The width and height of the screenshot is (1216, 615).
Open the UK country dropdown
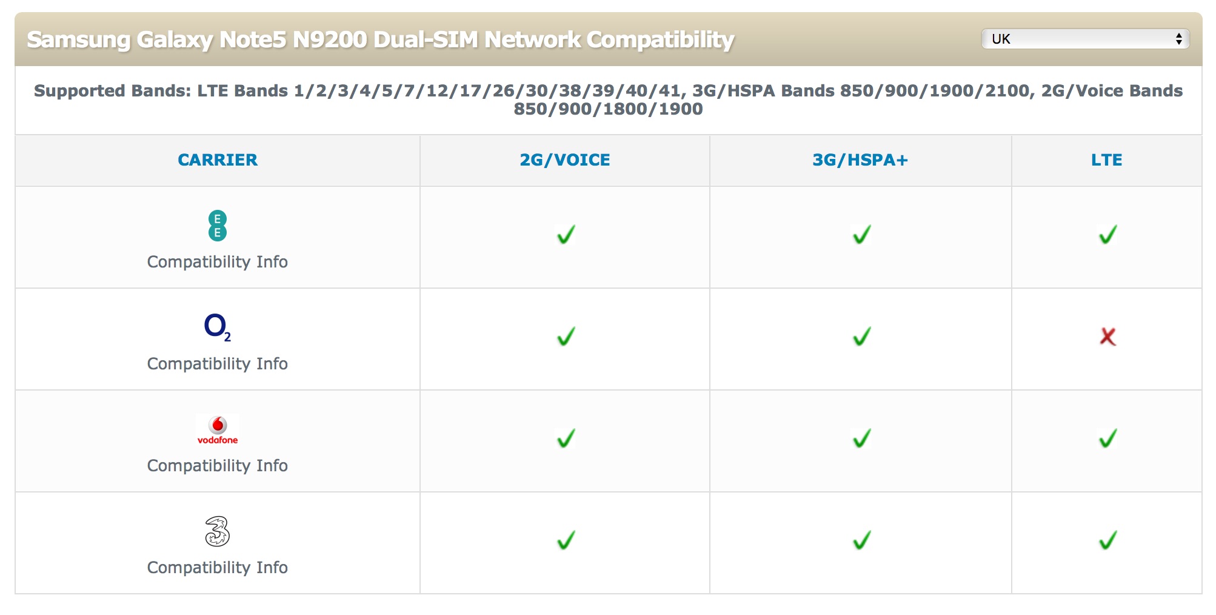coord(1085,39)
